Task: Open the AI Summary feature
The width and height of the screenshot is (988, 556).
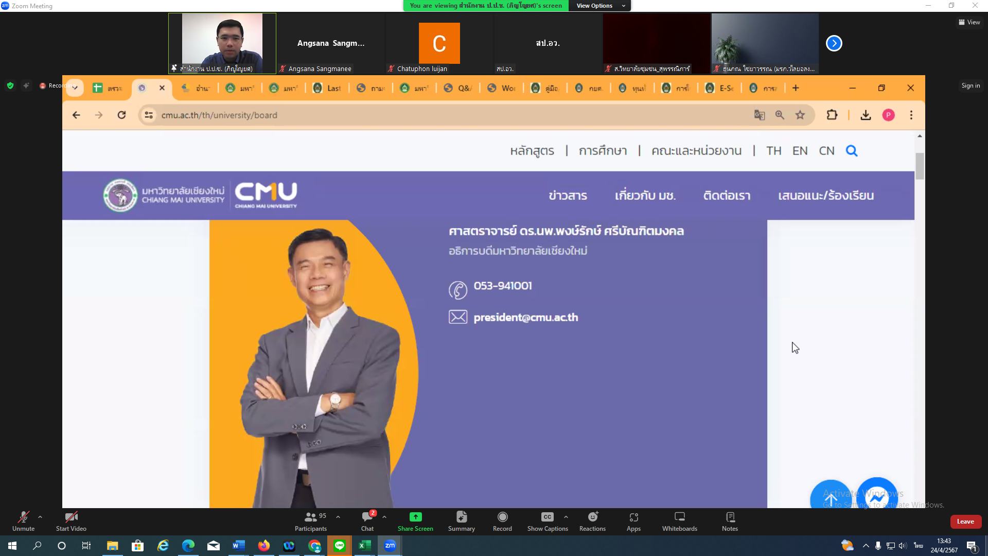Action: pyautogui.click(x=462, y=521)
